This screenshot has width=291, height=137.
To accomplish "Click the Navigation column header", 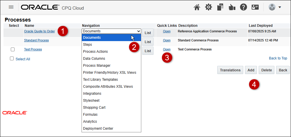I will pos(91,26).
